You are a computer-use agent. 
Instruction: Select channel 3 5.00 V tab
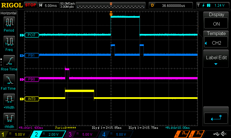coord(82,134)
